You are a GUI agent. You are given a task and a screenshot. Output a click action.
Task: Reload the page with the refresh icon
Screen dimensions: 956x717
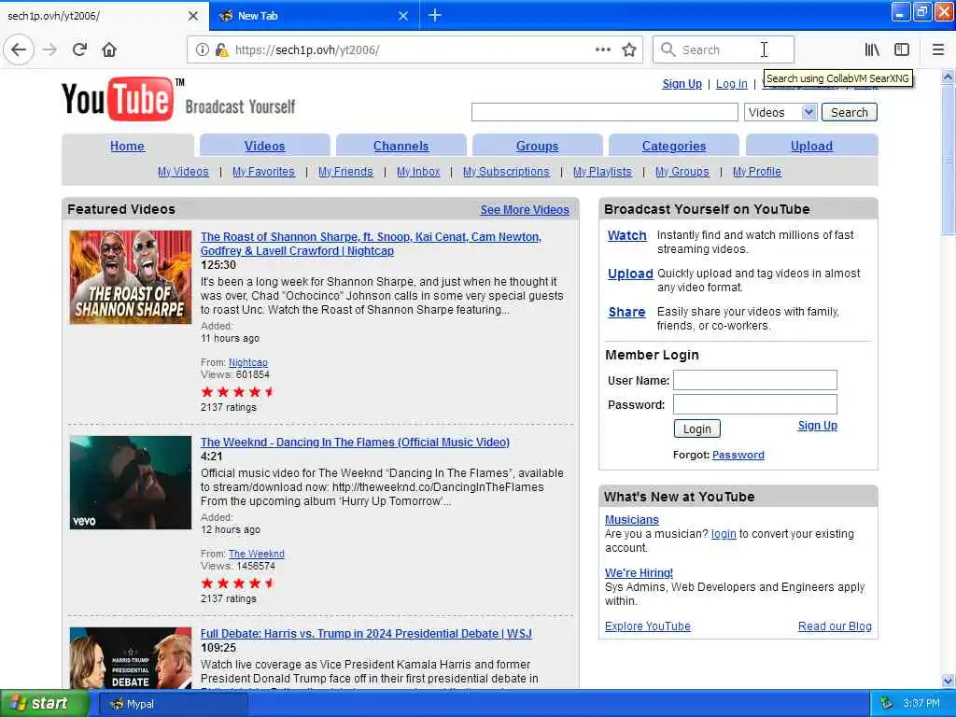click(x=79, y=49)
